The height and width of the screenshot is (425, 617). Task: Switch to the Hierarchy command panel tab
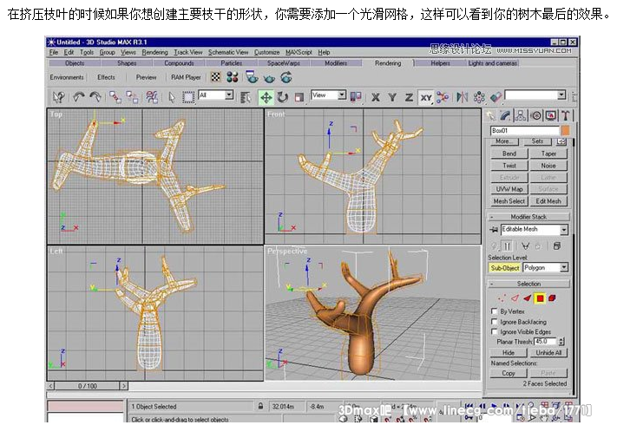[x=521, y=115]
